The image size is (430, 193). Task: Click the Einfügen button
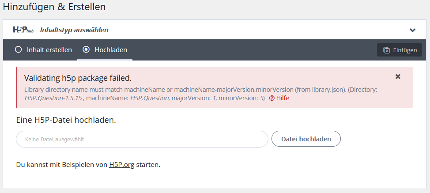[399, 50]
